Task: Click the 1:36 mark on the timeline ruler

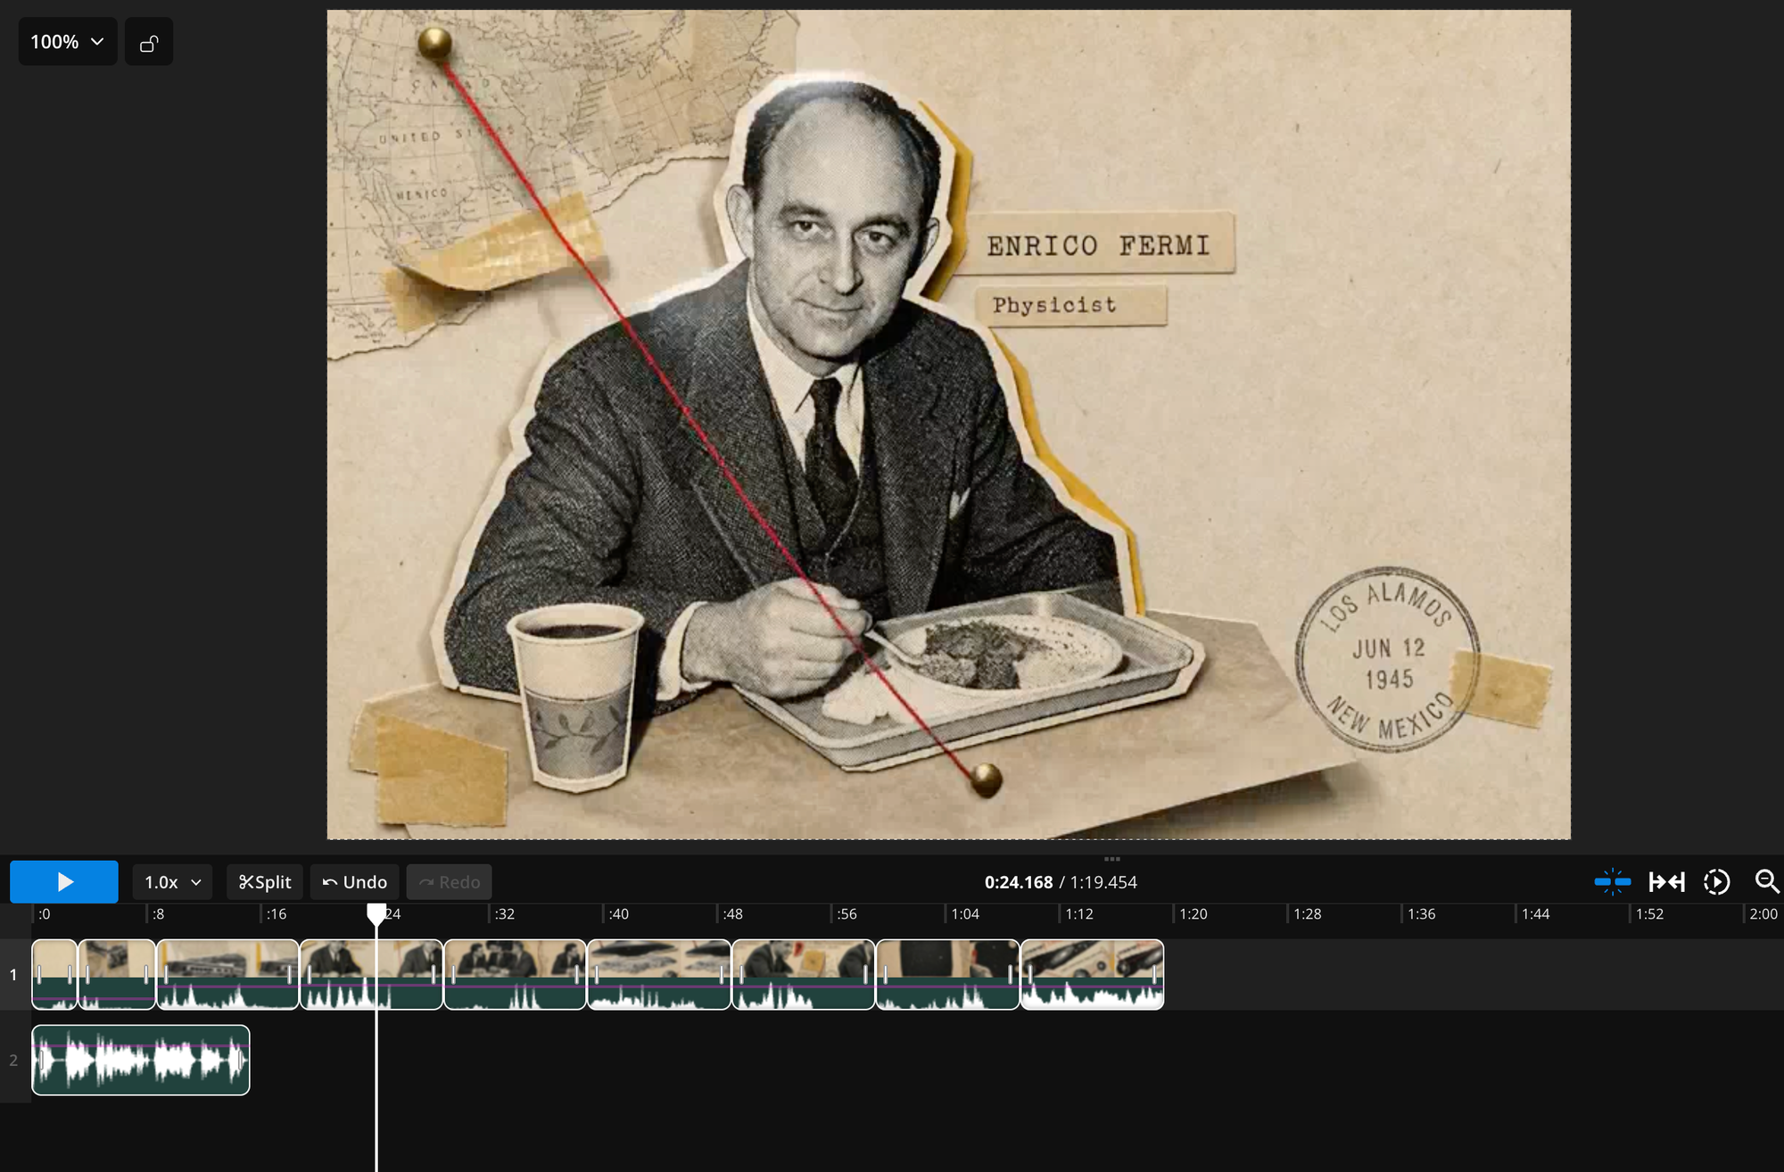Action: click(x=1422, y=914)
